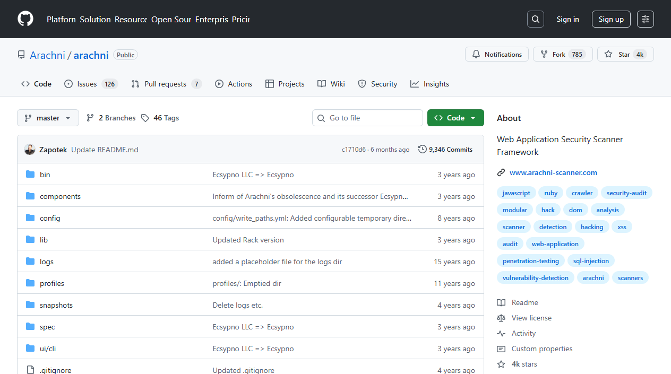Open the GitHub homepage logo
Screen dimensions: 671x374
(x=25, y=19)
